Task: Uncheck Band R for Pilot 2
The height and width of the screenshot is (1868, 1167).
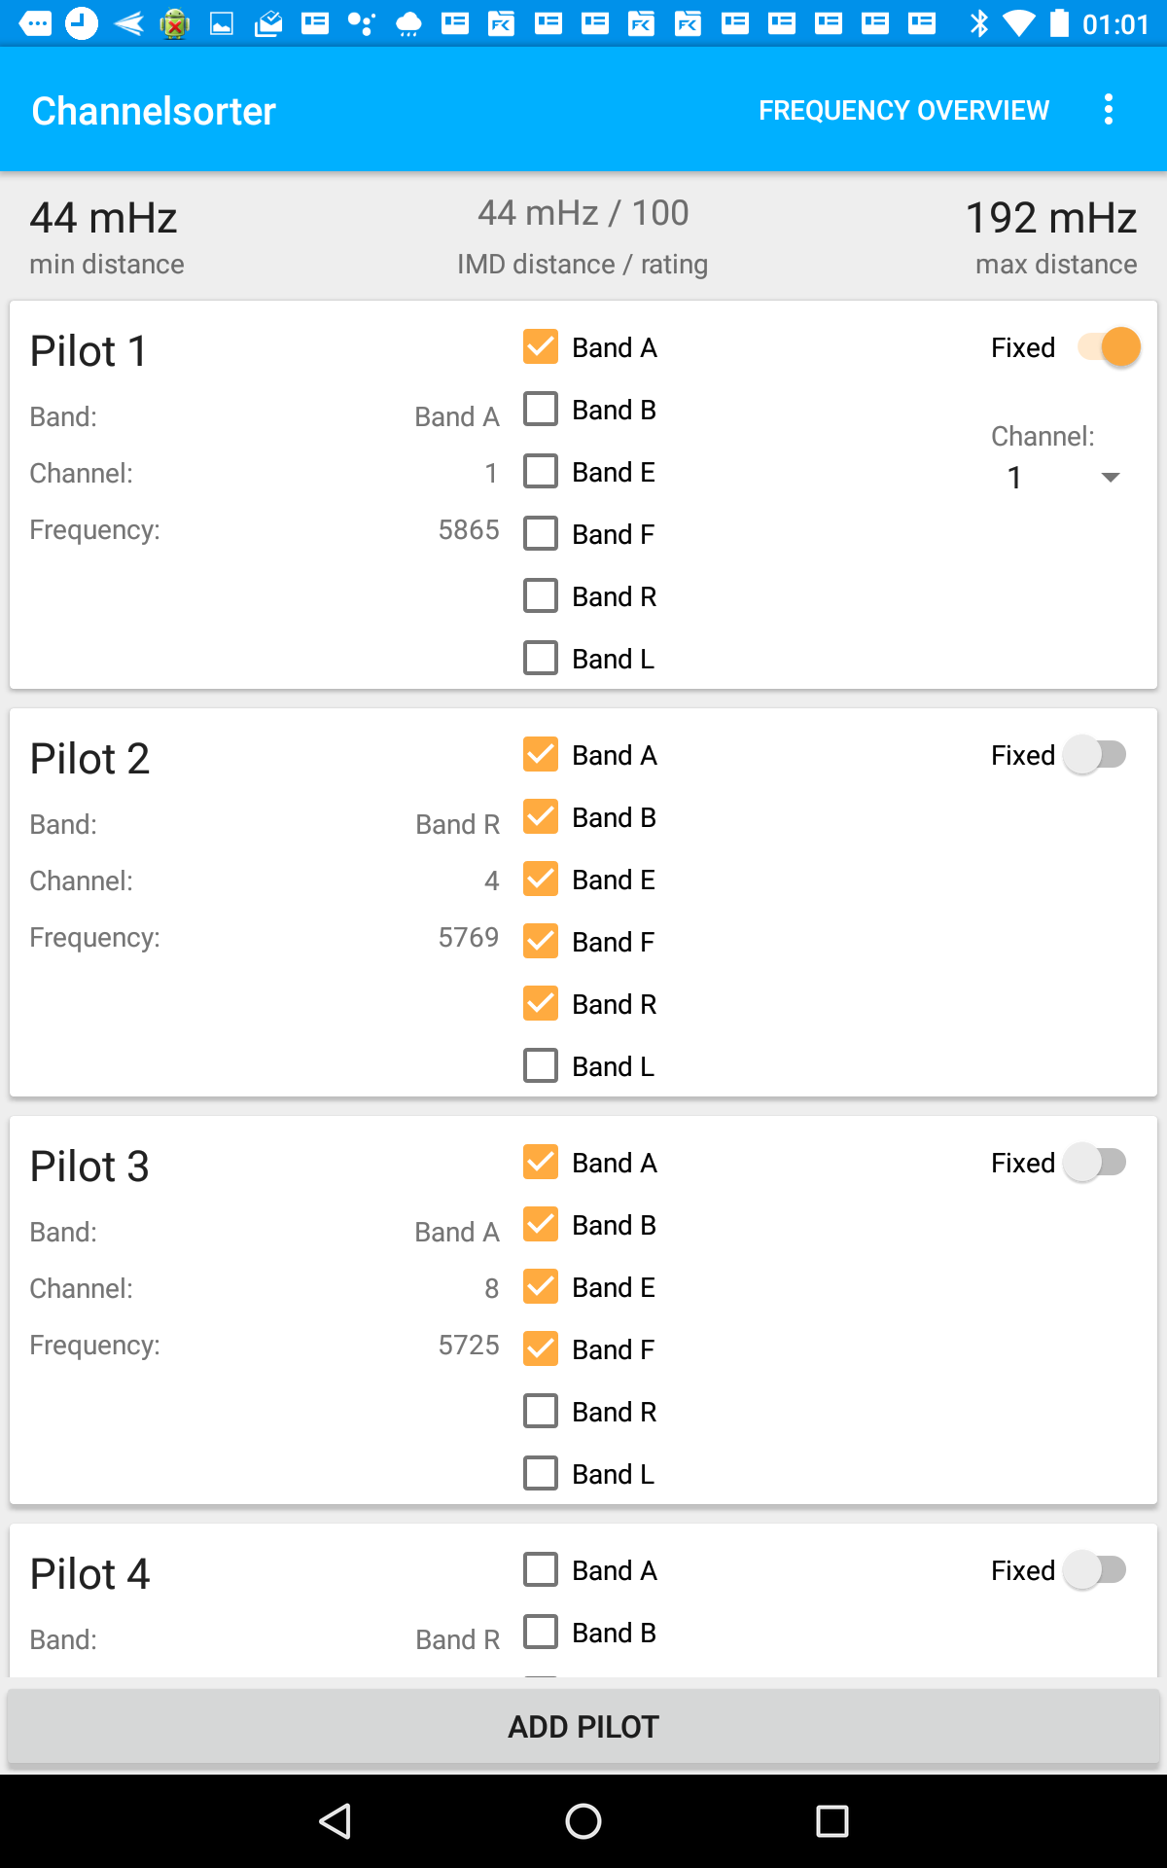Action: tap(541, 1004)
